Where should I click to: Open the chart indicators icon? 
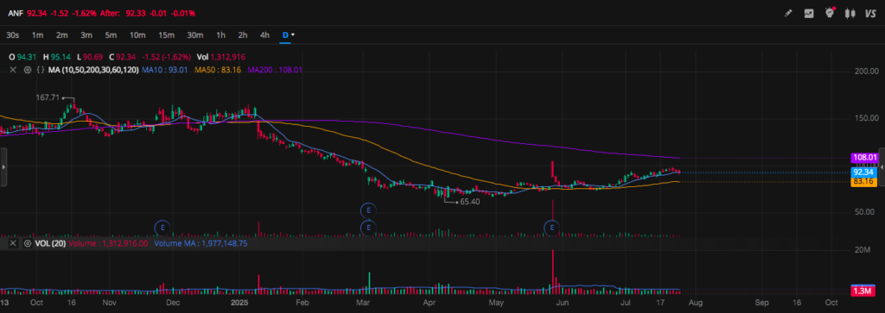point(809,14)
